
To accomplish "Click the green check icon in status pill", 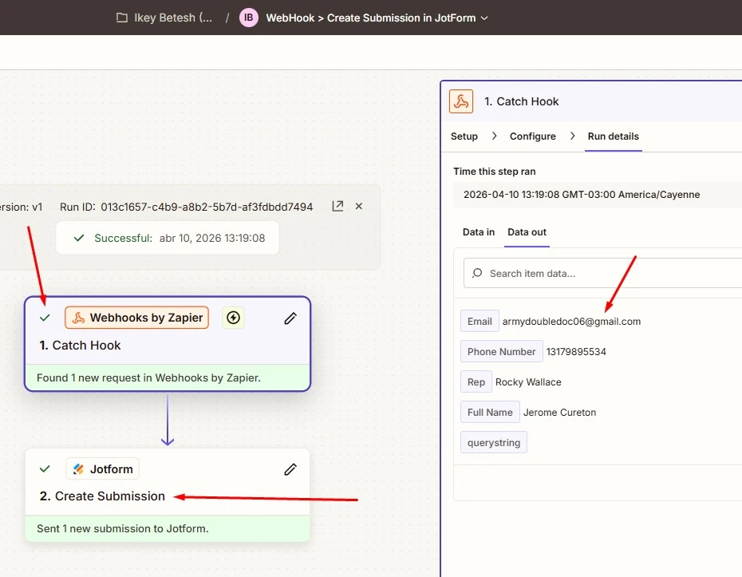I will 79,238.
